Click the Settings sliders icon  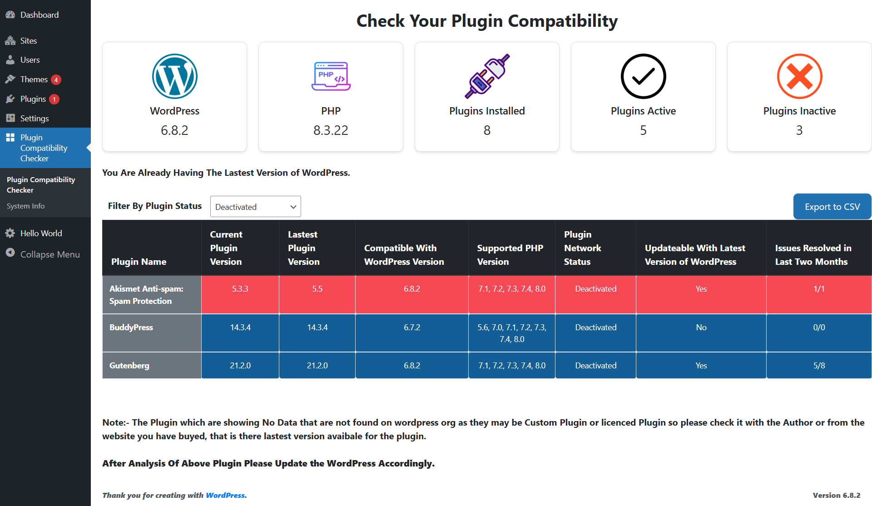coord(10,118)
